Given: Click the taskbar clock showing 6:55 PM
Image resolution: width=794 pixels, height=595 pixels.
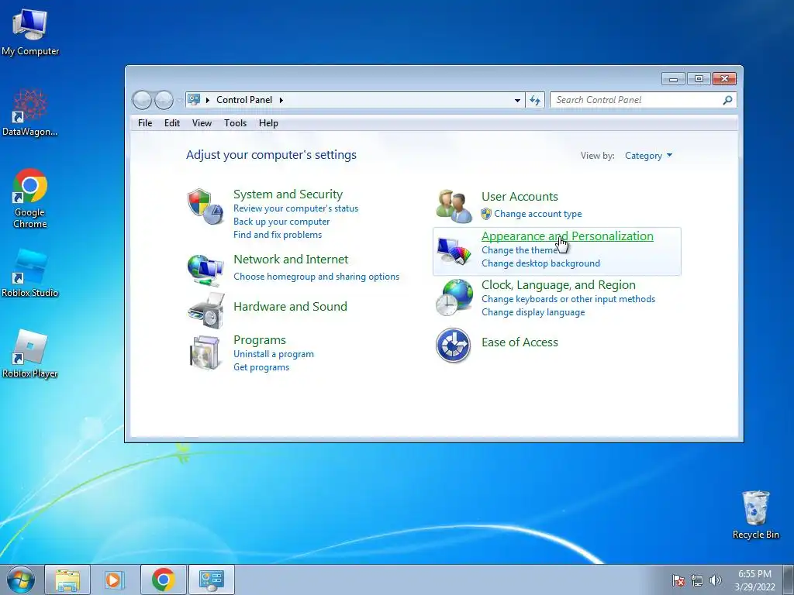Looking at the screenshot, I should (754, 580).
